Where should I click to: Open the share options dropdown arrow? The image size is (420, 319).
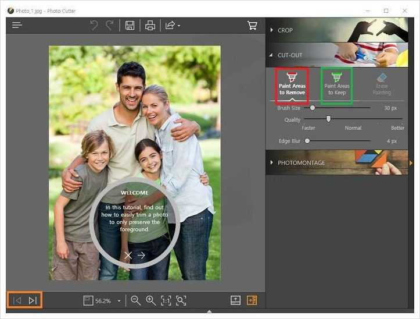(x=179, y=26)
